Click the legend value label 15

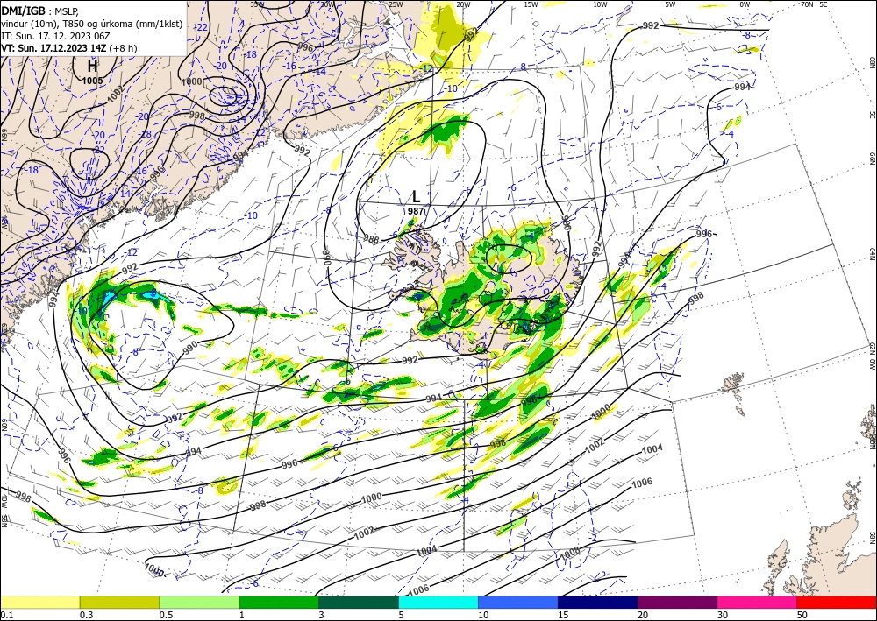click(563, 615)
